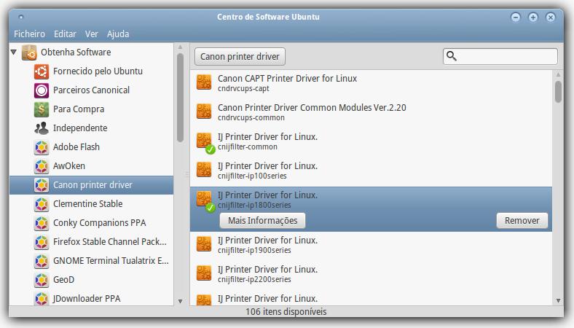The width and height of the screenshot is (574, 328).
Task: Click the Obtenha Software bag icon
Action: pyautogui.click(x=29, y=52)
